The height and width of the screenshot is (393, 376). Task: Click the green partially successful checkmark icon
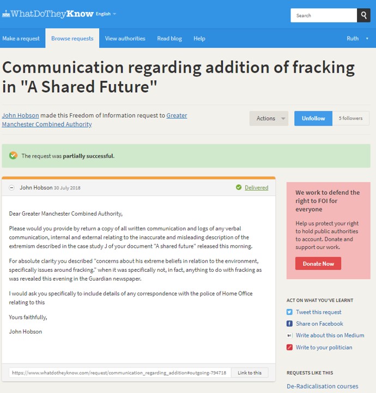tap(13, 156)
